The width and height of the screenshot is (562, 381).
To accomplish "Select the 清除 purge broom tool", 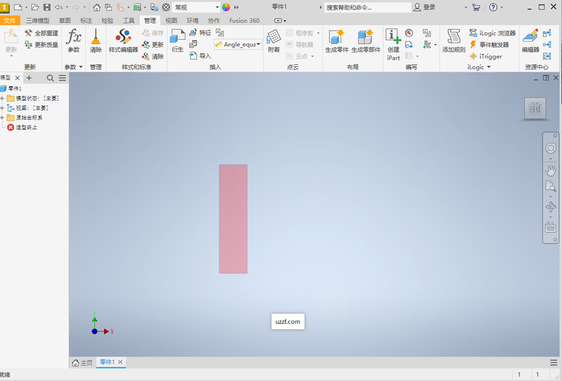I will 95,41.
